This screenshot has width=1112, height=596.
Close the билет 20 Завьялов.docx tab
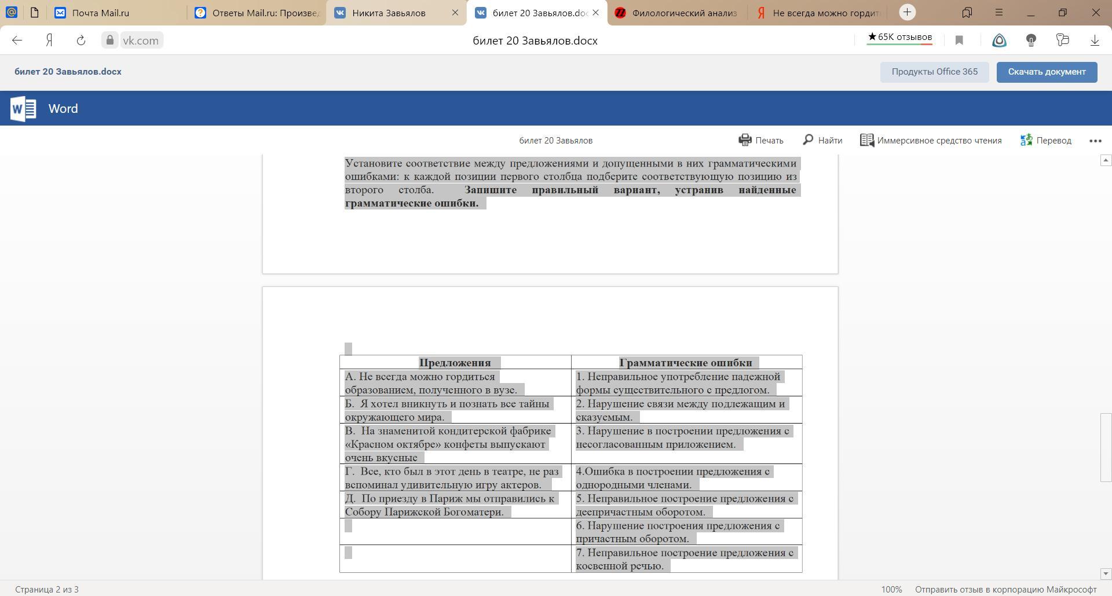(595, 12)
